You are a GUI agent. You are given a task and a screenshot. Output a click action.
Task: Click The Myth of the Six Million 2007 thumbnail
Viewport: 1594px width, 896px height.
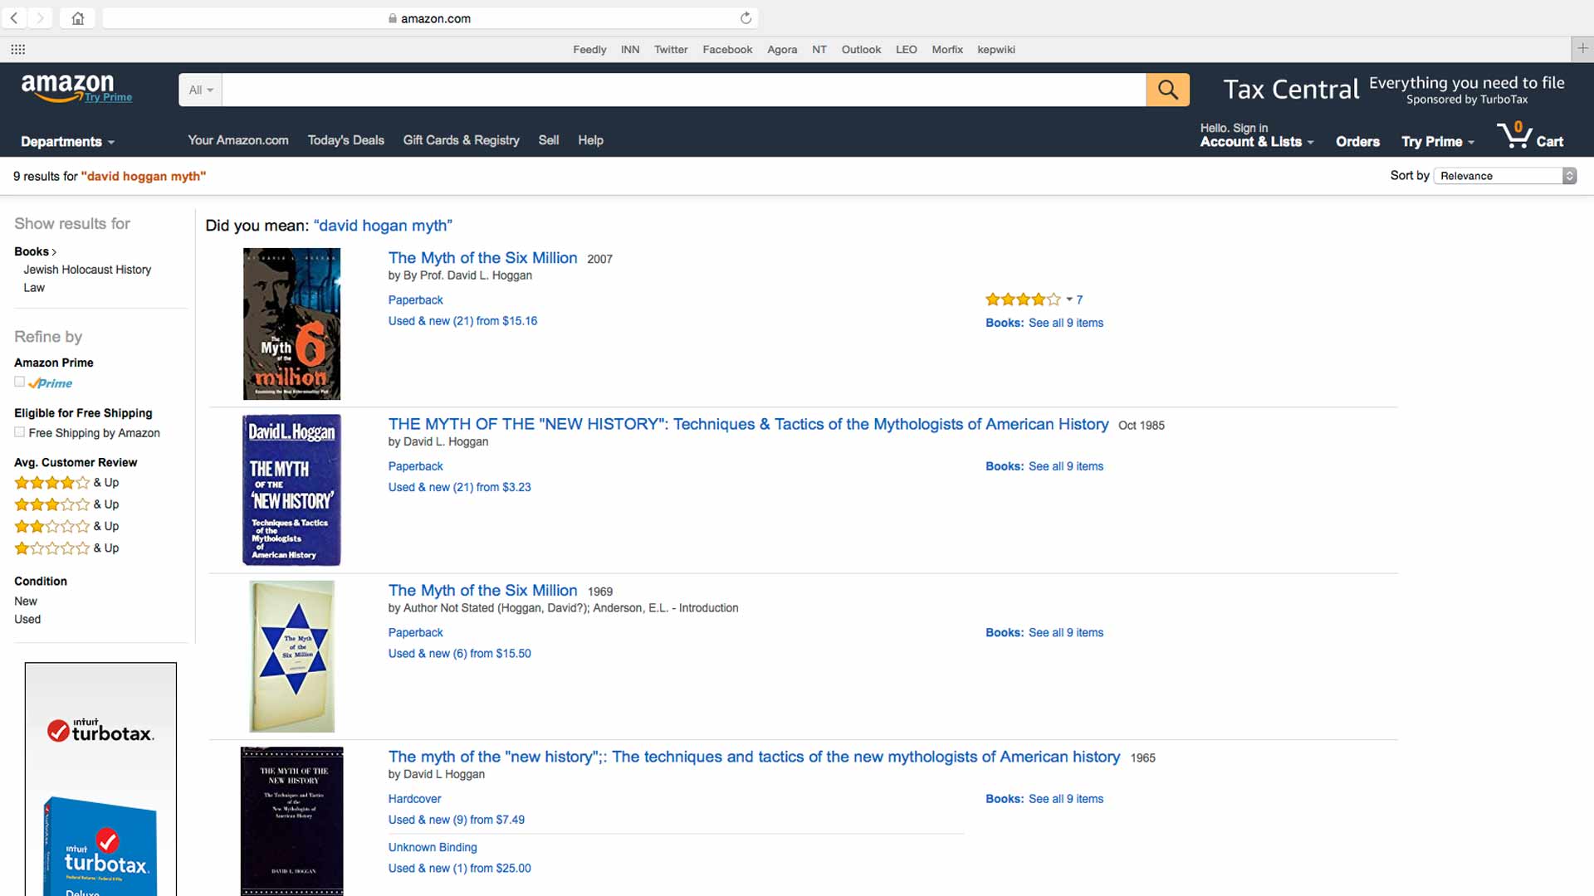click(290, 324)
